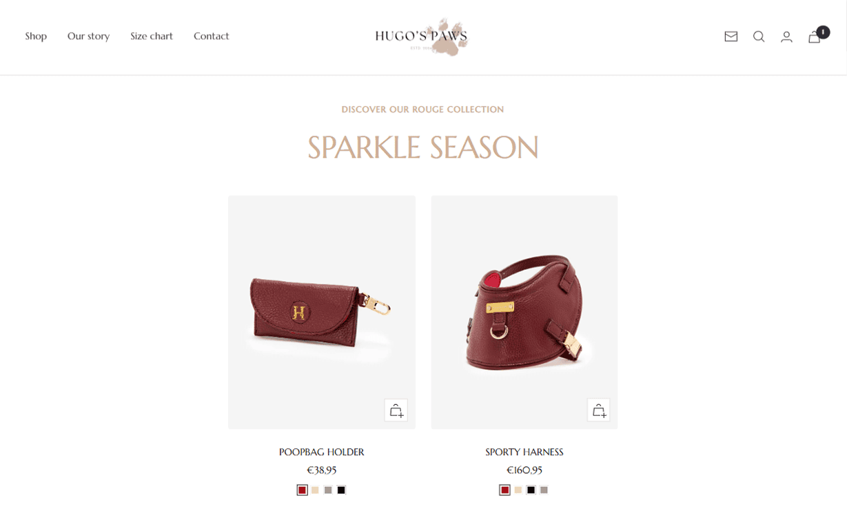Select the beige swatch for Poopbag Holder
The image size is (847, 524).
pos(315,490)
